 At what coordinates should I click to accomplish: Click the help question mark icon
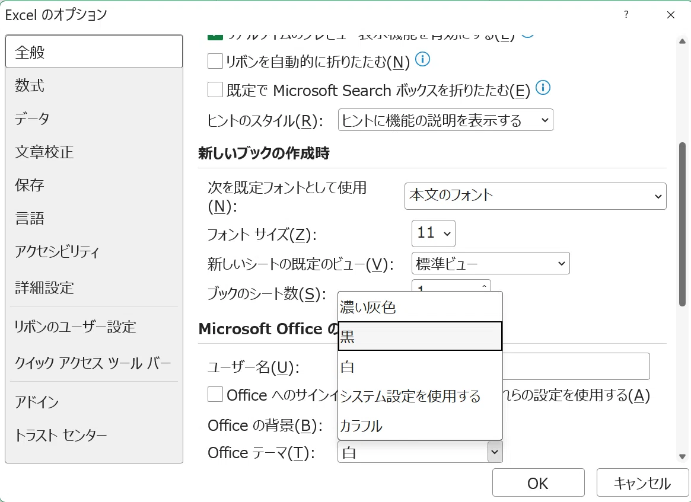point(626,15)
